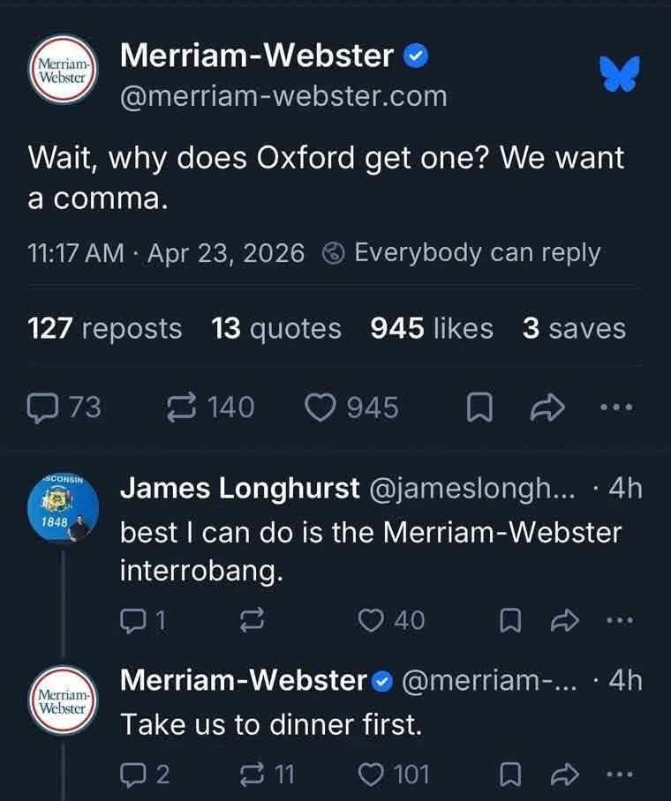Repost the main Merriam-Webster post
Screen dimensions: 671x801
coord(181,408)
